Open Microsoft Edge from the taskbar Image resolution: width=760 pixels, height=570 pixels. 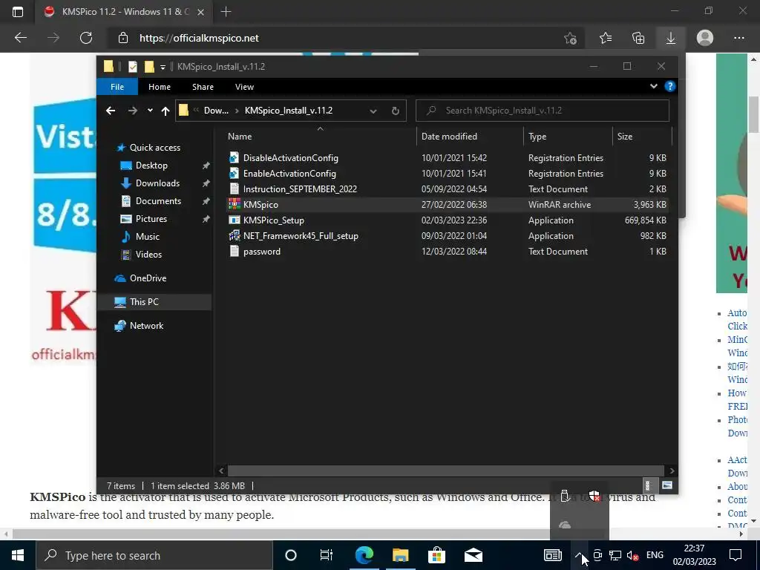coord(364,555)
